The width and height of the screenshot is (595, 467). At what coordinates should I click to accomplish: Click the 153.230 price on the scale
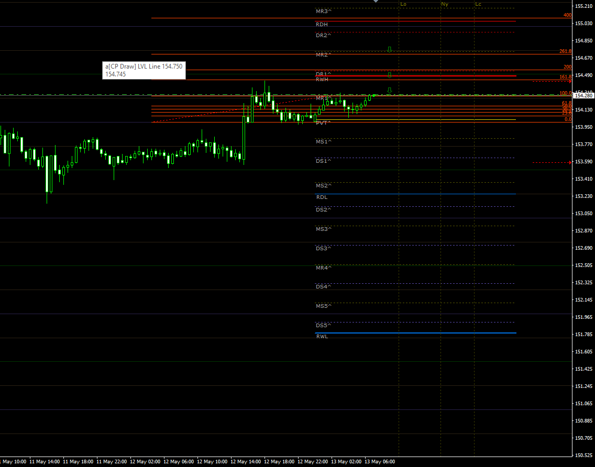[x=583, y=196]
